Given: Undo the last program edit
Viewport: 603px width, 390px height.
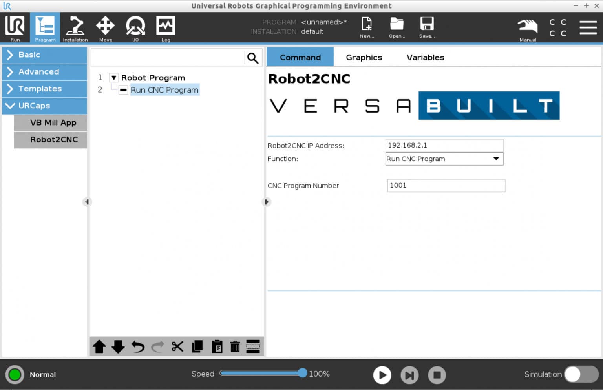Looking at the screenshot, I should pos(138,346).
